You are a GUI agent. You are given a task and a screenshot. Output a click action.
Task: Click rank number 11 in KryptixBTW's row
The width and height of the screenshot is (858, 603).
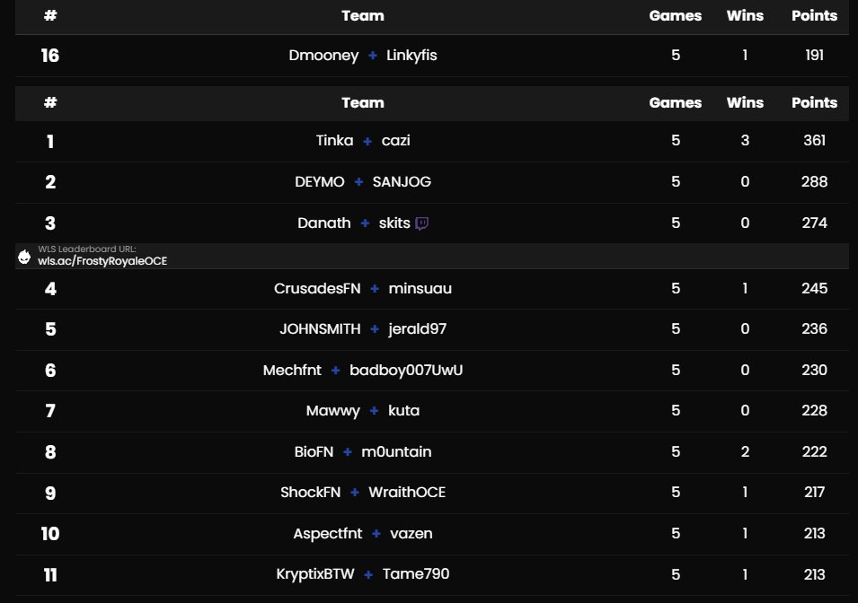tap(49, 574)
